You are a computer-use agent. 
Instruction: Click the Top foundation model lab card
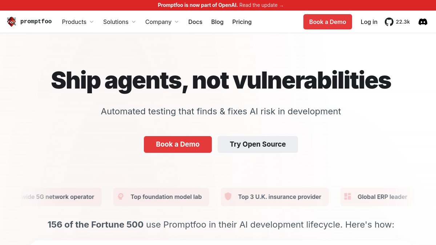click(161, 197)
